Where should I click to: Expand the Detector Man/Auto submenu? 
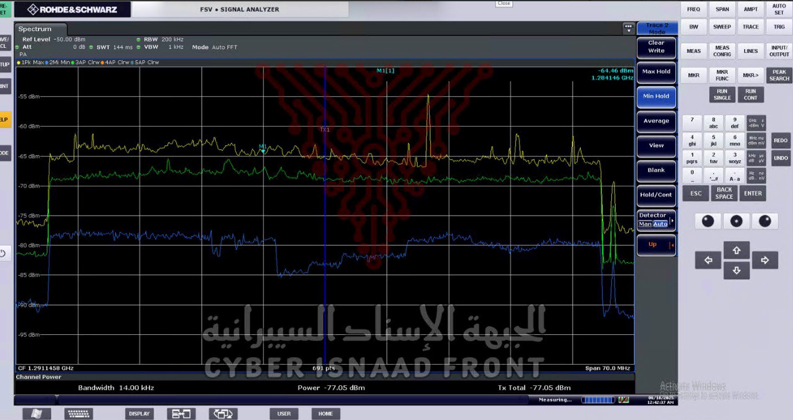656,220
